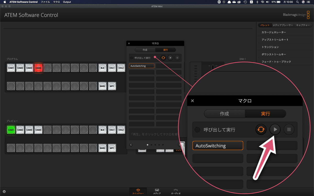Screen dimensions: 314x196
Task: Select red CAM4 on the Program row
Action: [x=38, y=68]
